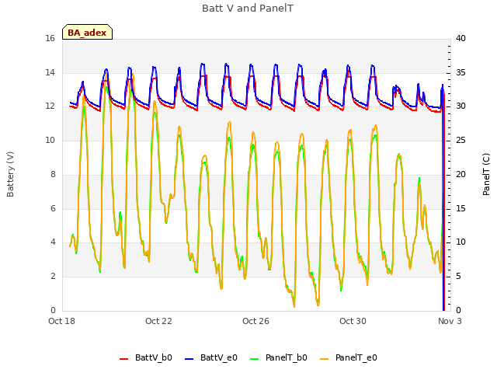Click the 15 tick on PanelT axis
The height and width of the screenshot is (373, 497).
pos(461,209)
